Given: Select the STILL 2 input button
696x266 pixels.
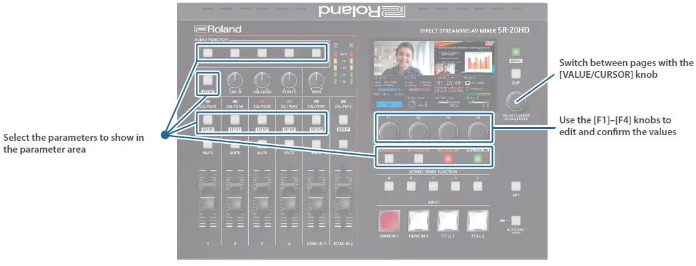Looking at the screenshot, I should coord(477,220).
